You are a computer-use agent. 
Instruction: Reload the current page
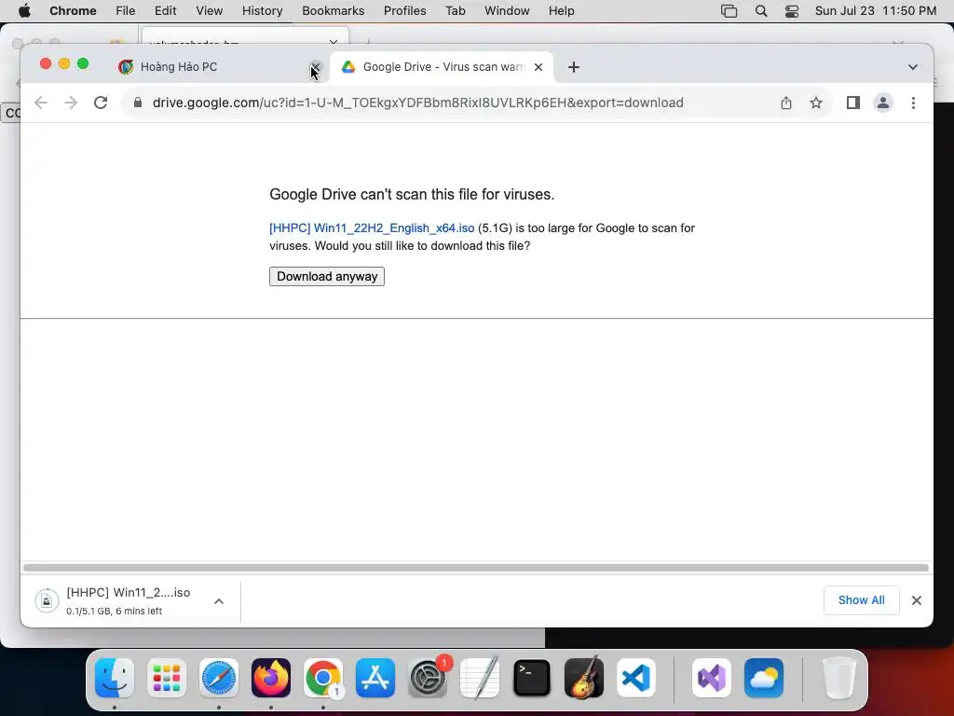click(101, 103)
